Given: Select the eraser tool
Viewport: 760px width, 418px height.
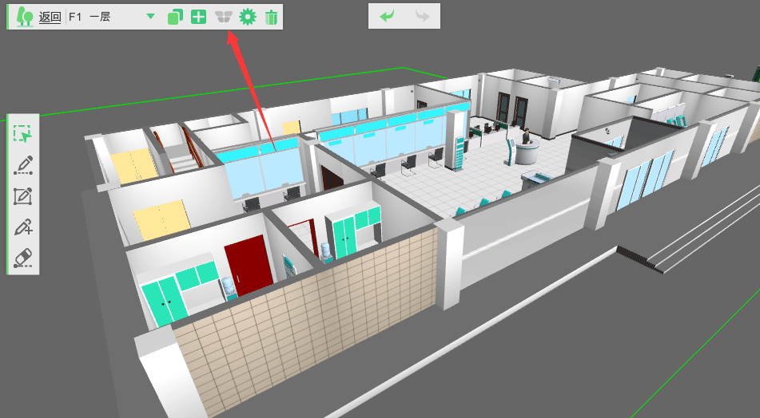Looking at the screenshot, I should coord(23,258).
